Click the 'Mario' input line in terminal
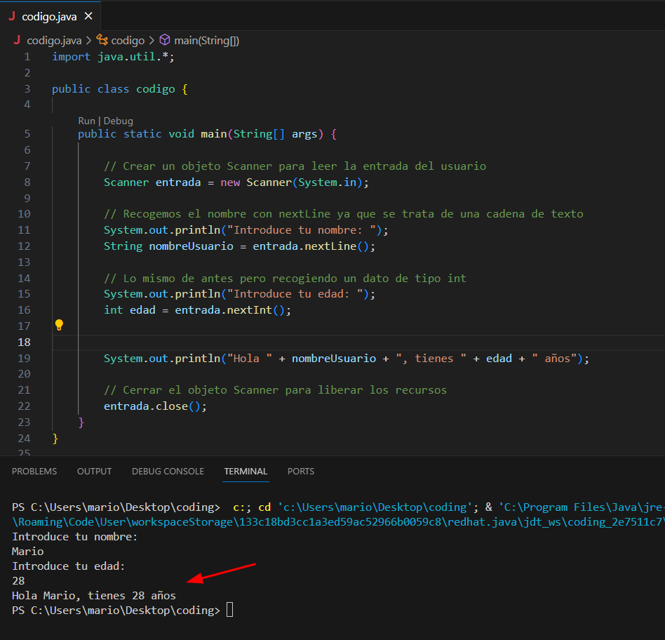The image size is (665, 640). [27, 552]
